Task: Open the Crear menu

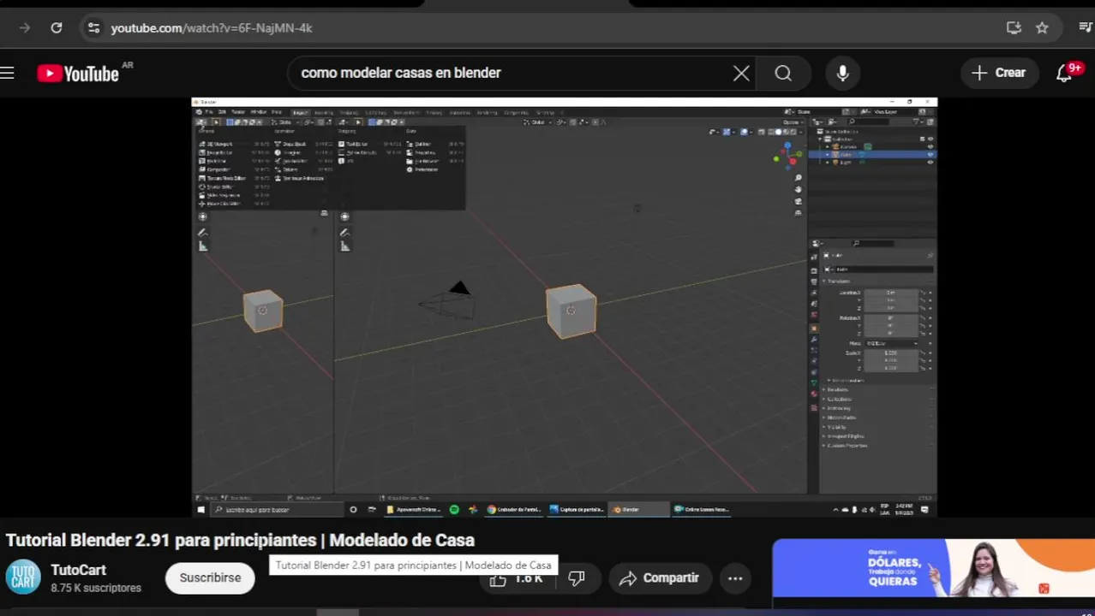Action: coord(998,74)
